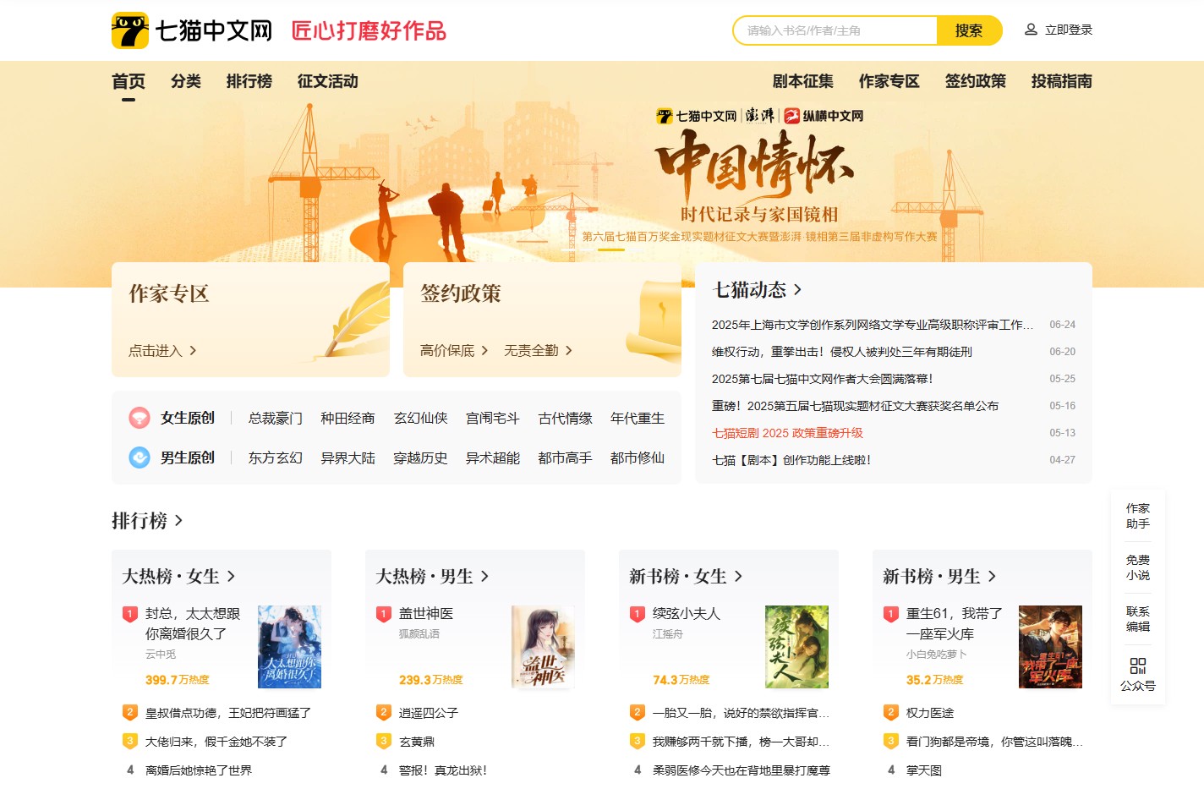Open book cover 封总，太太想跟你离婚很久了

tap(289, 647)
